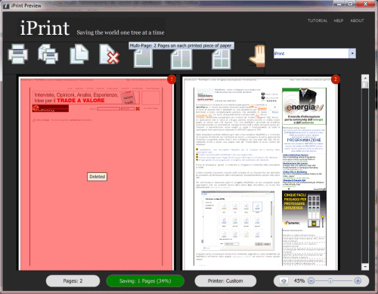Image resolution: width=378 pixels, height=294 pixels.
Task: Open the TUTORIAL menu link
Action: (318, 20)
